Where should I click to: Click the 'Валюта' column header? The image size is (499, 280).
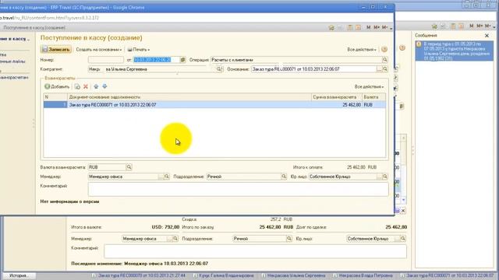(374, 97)
